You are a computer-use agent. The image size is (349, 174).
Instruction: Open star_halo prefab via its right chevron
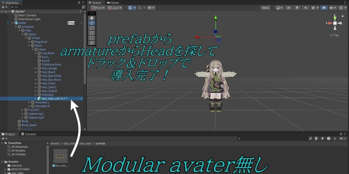pos(81,99)
